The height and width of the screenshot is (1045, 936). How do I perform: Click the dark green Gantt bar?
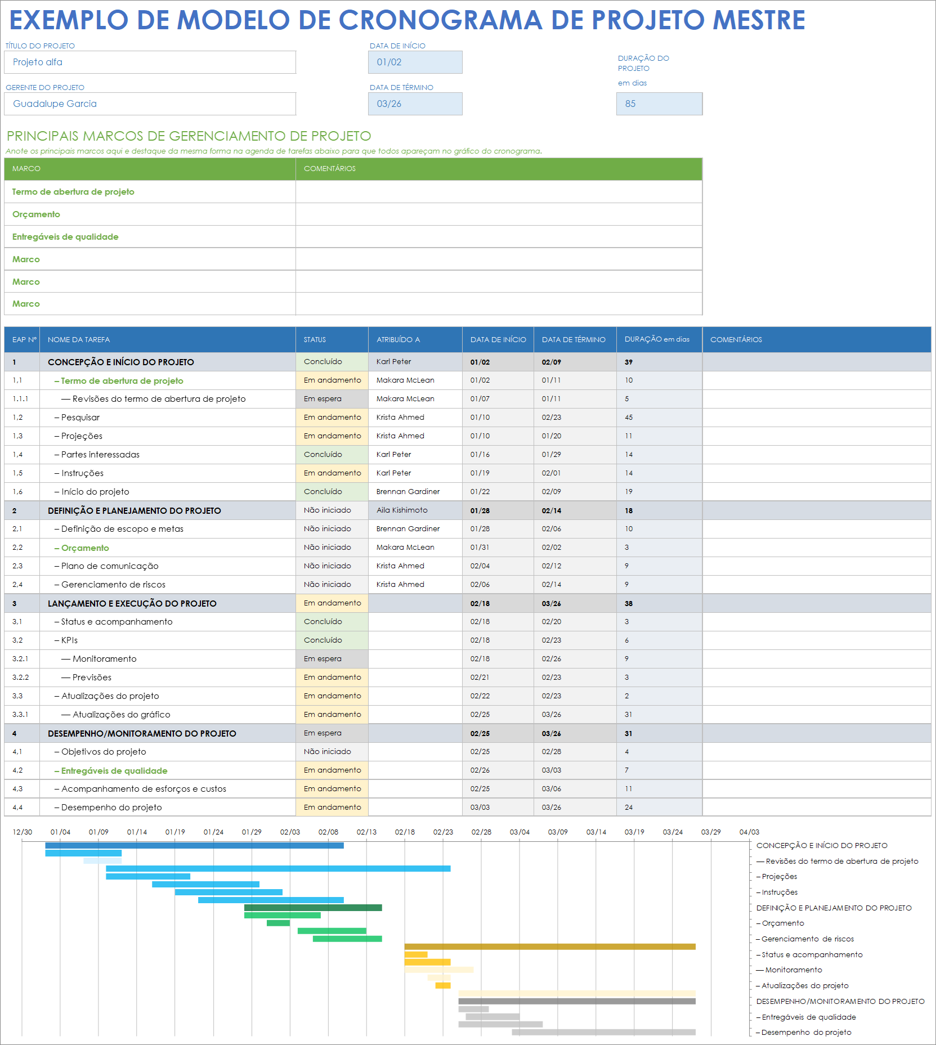pos(313,908)
